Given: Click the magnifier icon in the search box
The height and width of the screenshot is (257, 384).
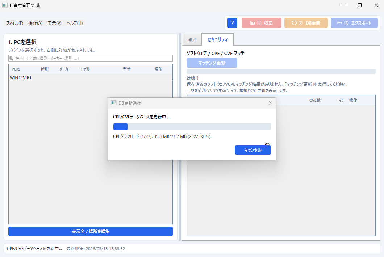Looking at the screenshot, I should pos(11,58).
